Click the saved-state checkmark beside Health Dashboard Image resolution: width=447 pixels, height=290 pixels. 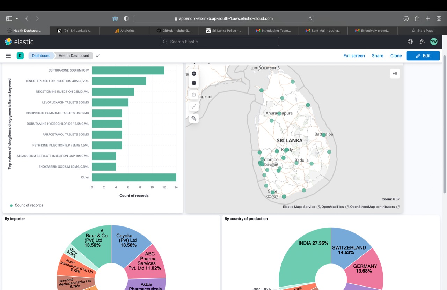[x=97, y=56]
